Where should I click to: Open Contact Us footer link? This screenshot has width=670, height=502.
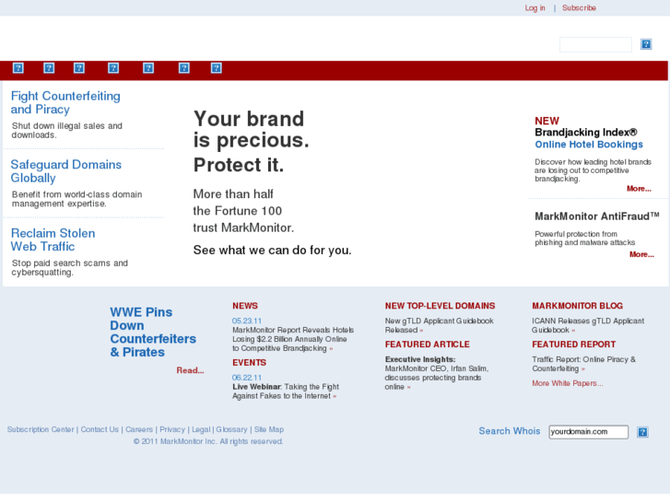(x=100, y=429)
